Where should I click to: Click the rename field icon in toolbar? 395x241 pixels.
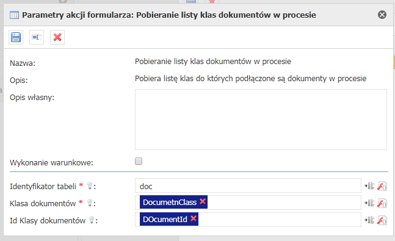37,37
